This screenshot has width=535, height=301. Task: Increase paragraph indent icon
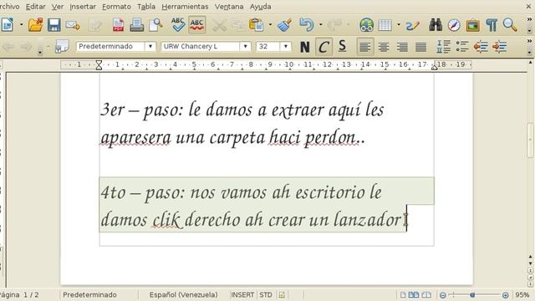[x=500, y=47]
